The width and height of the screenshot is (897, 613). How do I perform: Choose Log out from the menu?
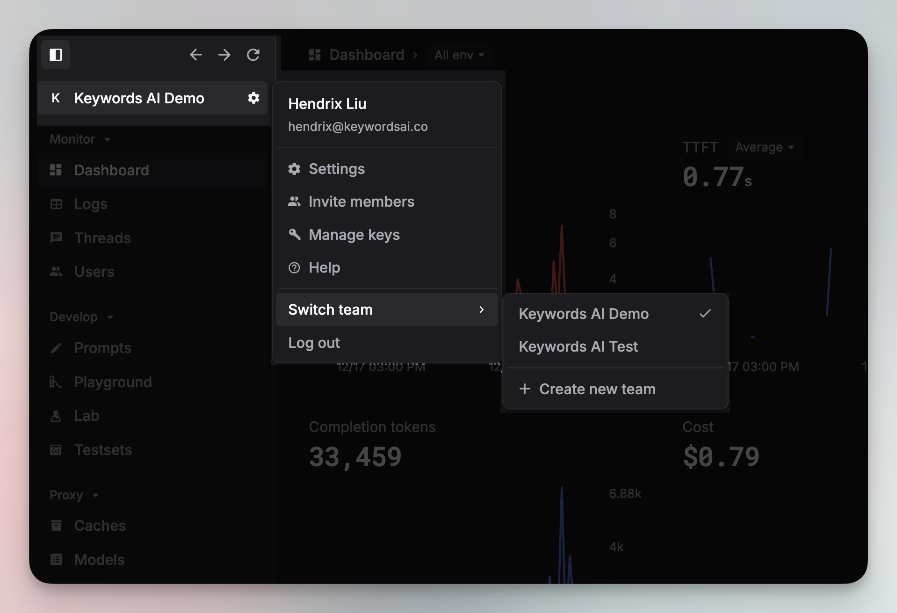pyautogui.click(x=387, y=343)
